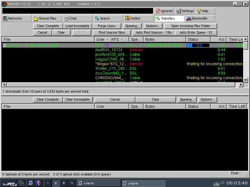Toggle the Float panel control
Screen dimensions: 250x187
pos(235,173)
